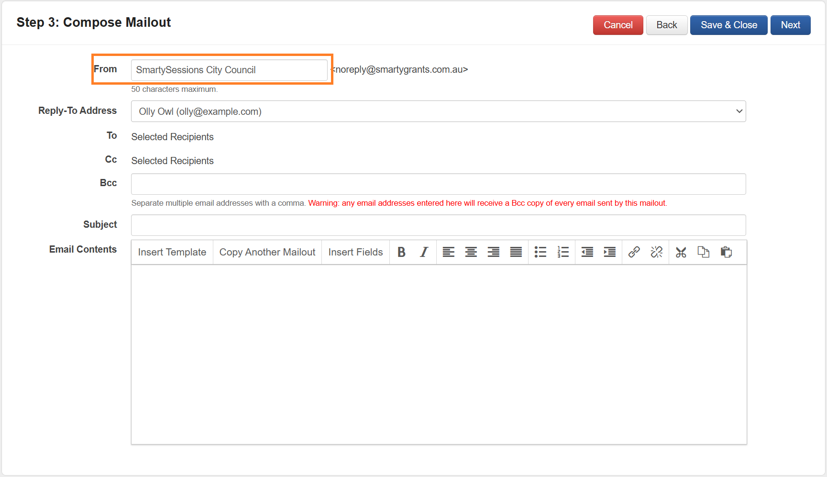
Task: Justify the email text
Action: [516, 252]
